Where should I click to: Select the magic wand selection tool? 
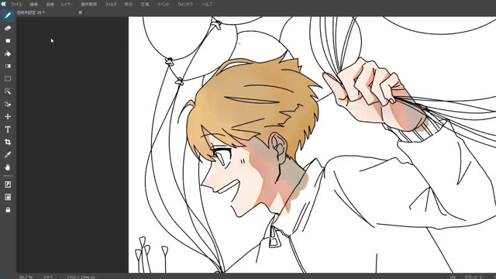pos(8,91)
